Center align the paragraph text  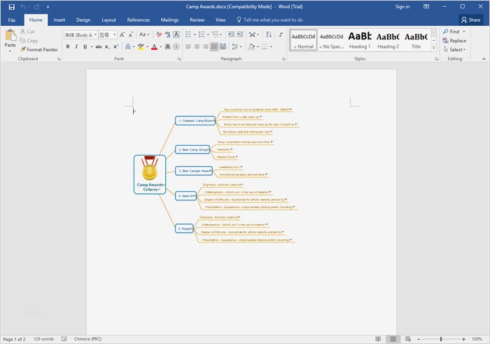(197, 47)
